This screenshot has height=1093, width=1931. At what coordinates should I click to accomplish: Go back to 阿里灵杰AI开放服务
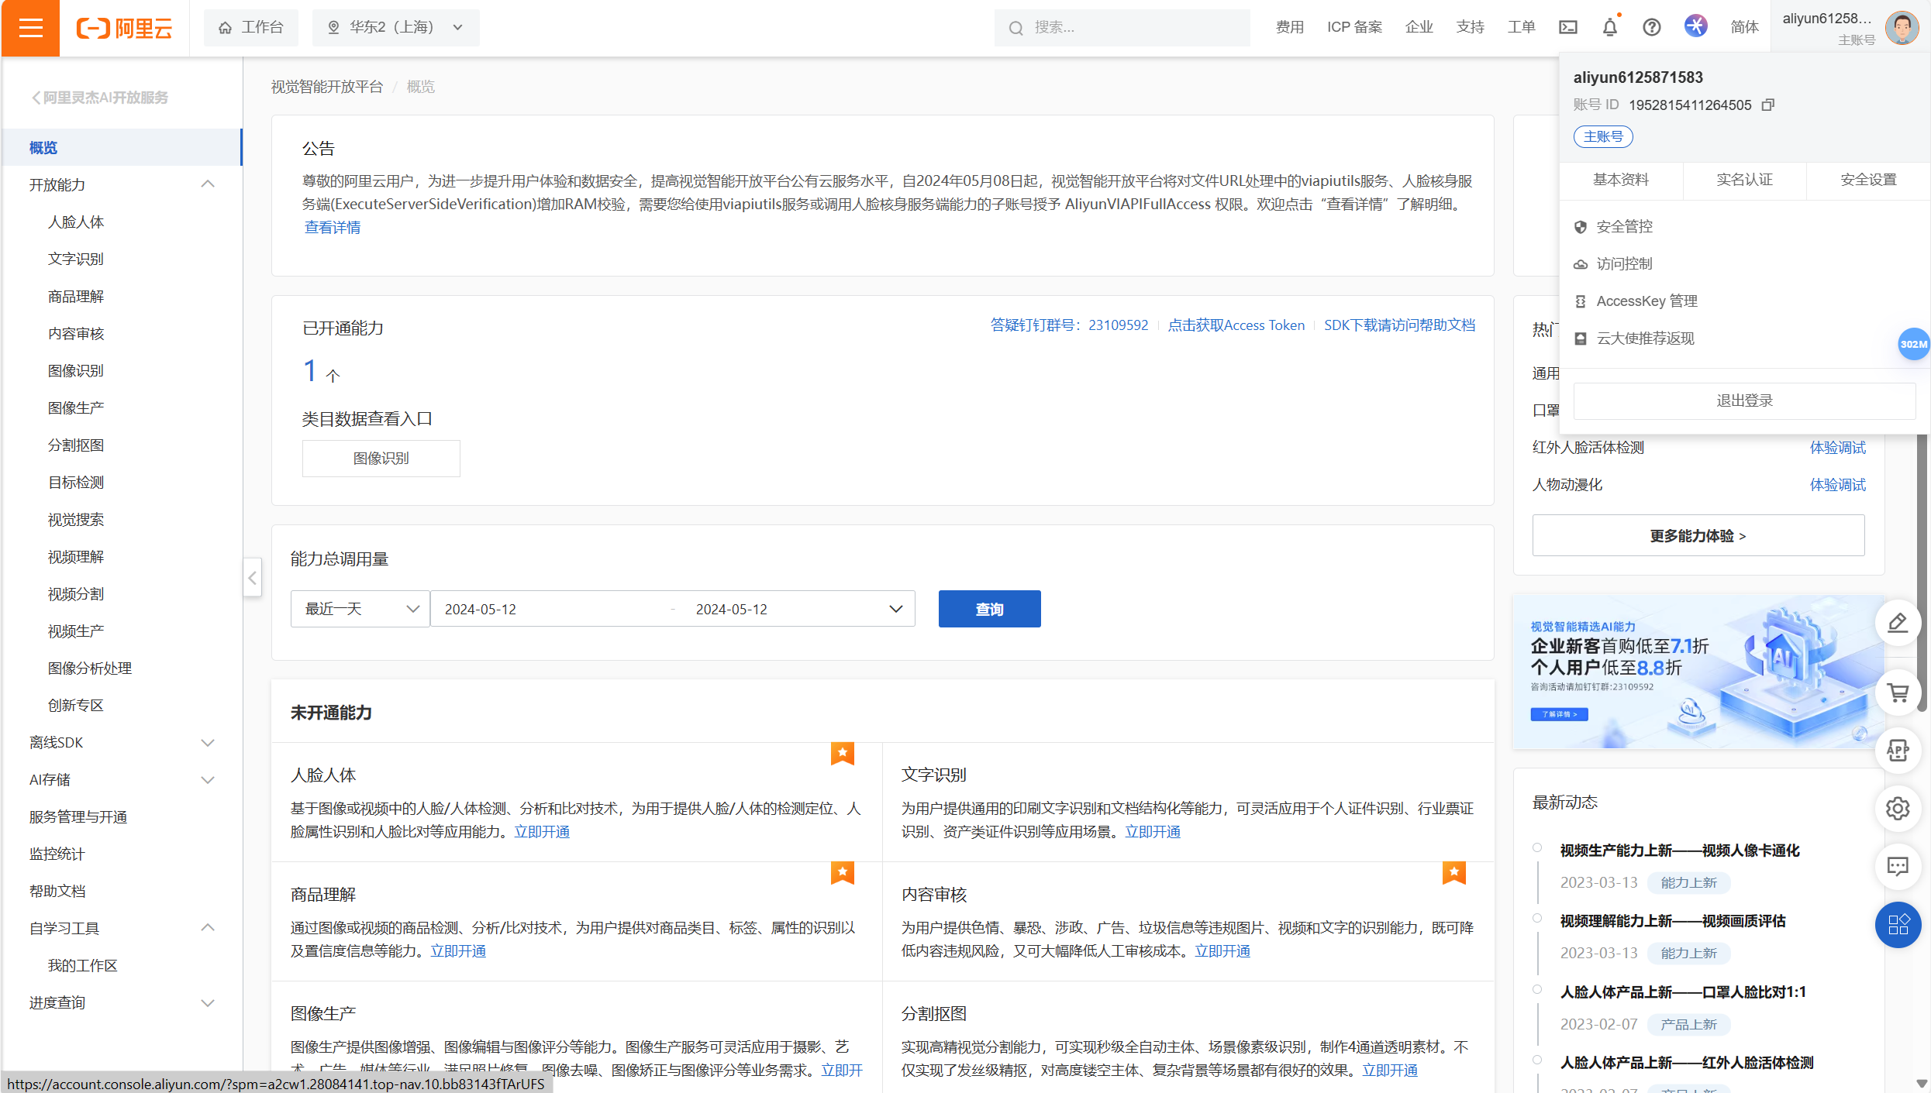pyautogui.click(x=99, y=98)
